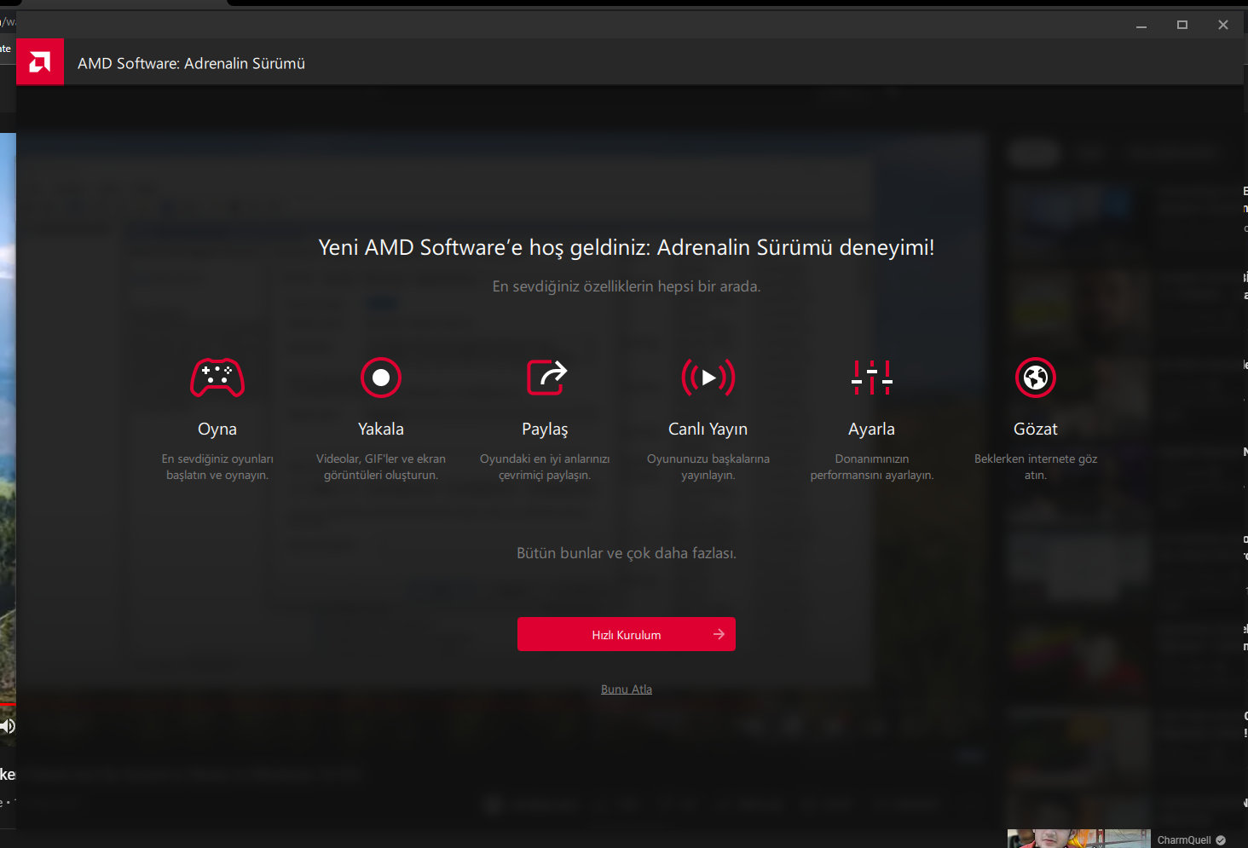The height and width of the screenshot is (848, 1248).
Task: Click the description 'Beklerken internete göz atın.'
Action: pos(1036,467)
